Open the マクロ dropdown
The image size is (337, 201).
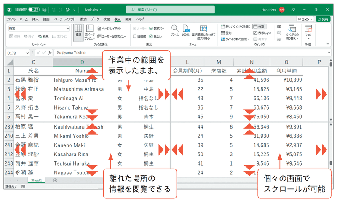click(308, 32)
